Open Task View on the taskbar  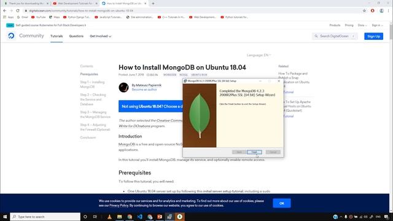coord(95,217)
